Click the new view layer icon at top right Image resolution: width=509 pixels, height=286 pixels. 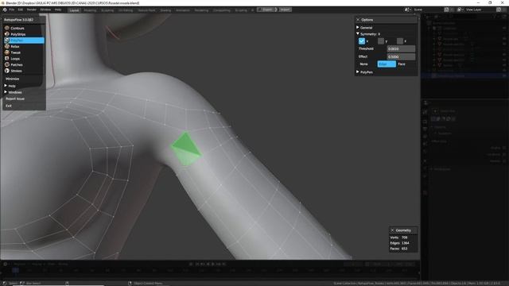[499, 10]
